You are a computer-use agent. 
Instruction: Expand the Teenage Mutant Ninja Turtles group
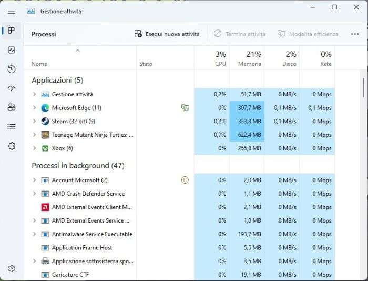tap(35, 135)
